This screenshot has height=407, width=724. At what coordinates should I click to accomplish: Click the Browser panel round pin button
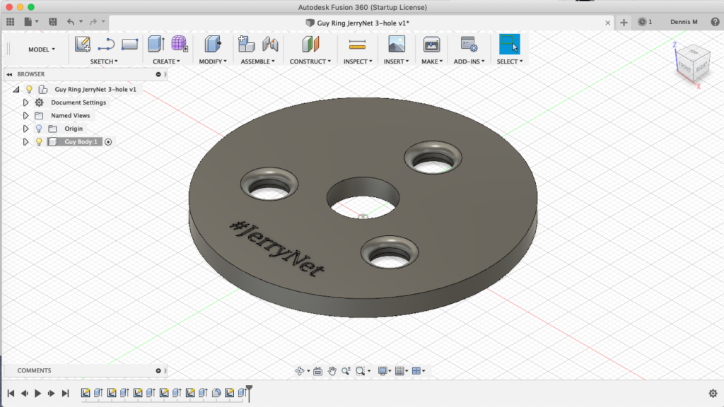[158, 74]
